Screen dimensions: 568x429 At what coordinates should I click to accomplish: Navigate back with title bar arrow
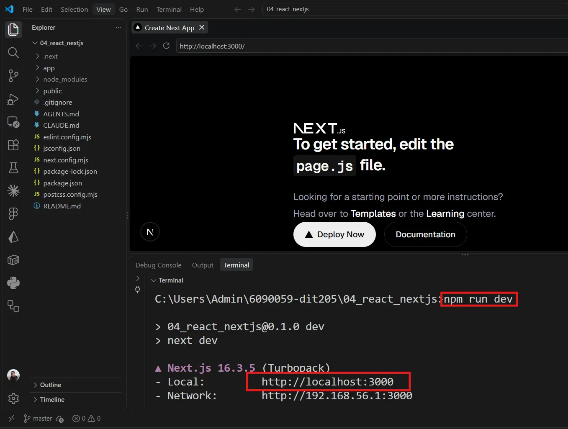coord(238,9)
